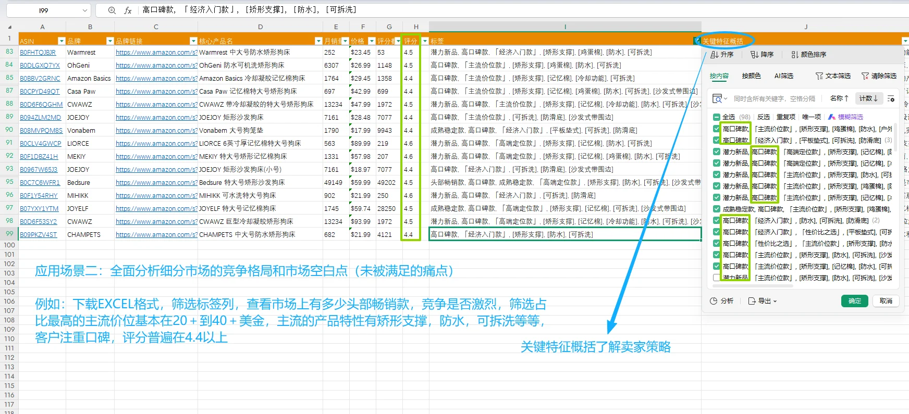The image size is (909, 414).
Task: Open the 导出 export dropdown
Action: pos(763,301)
